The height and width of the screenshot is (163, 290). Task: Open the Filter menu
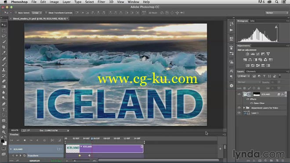click(101, 2)
